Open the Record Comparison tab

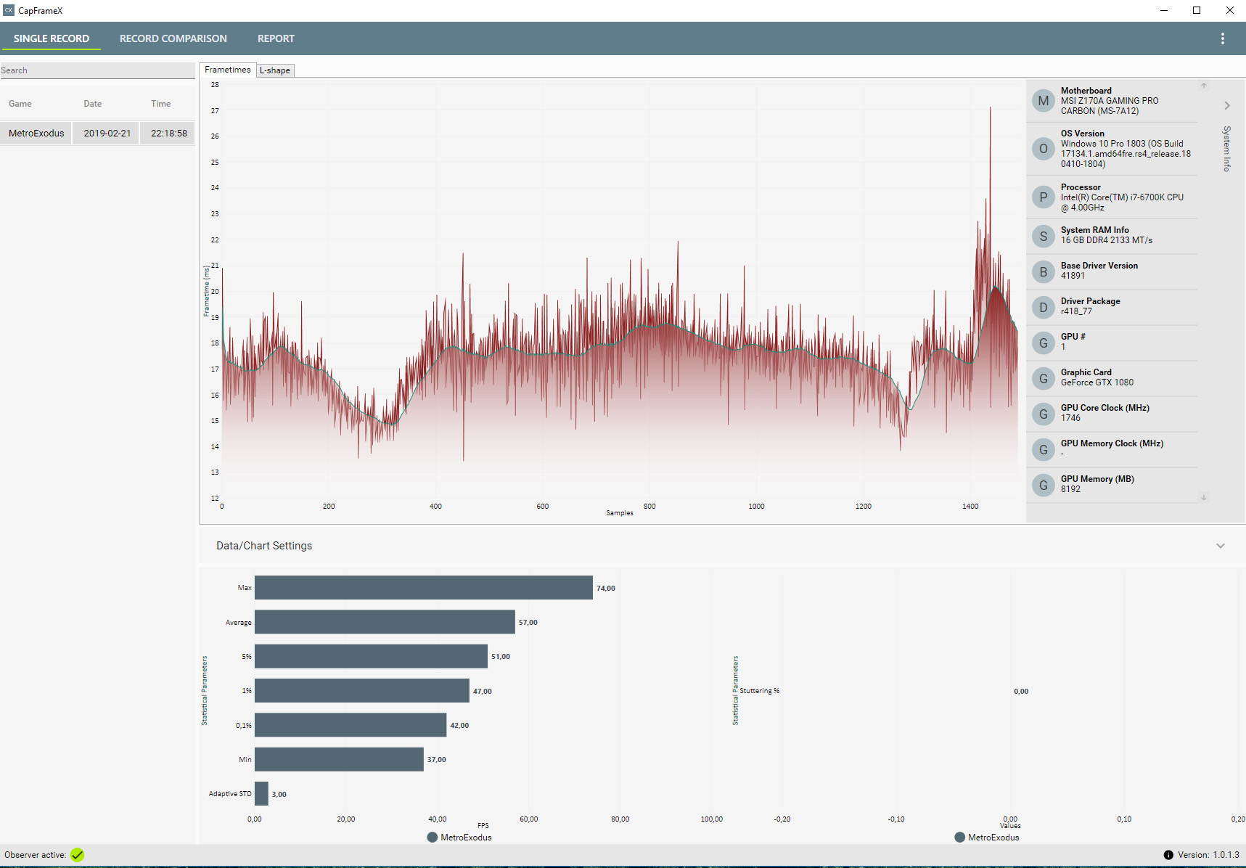173,38
